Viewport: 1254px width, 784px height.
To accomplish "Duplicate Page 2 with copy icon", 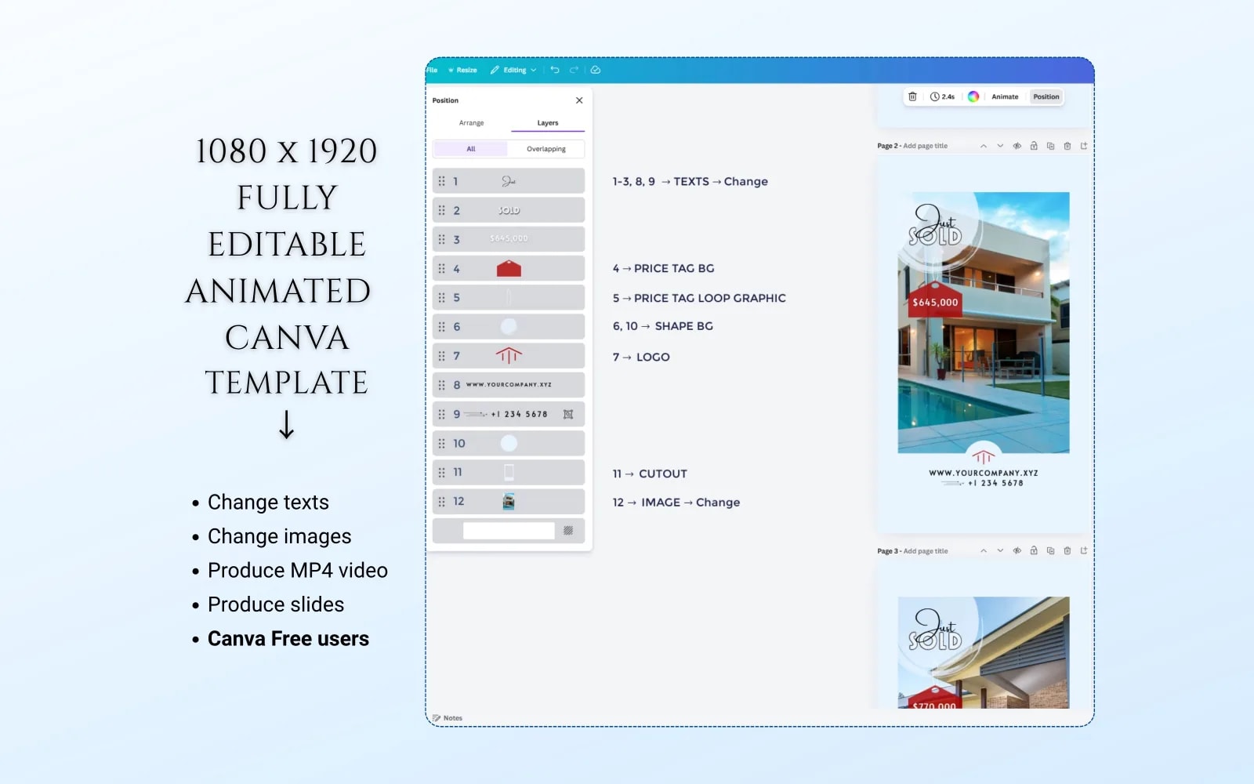I will tap(1050, 146).
